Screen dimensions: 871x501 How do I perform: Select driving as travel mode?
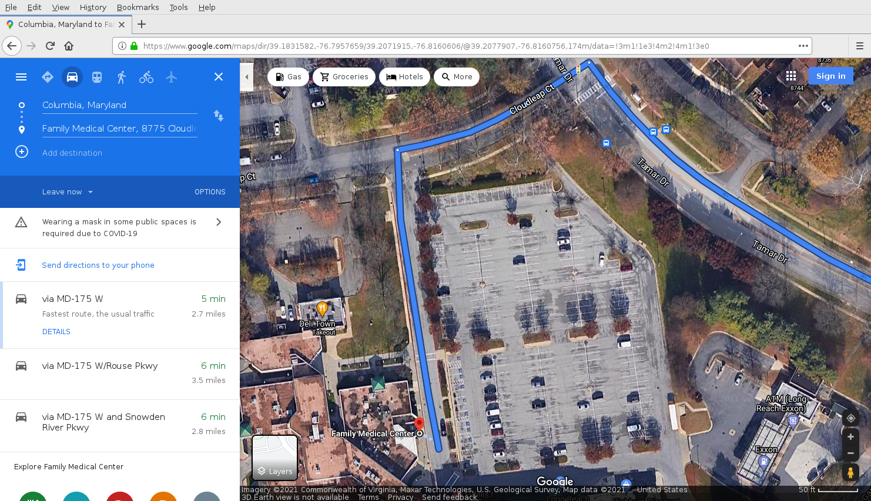coord(72,77)
